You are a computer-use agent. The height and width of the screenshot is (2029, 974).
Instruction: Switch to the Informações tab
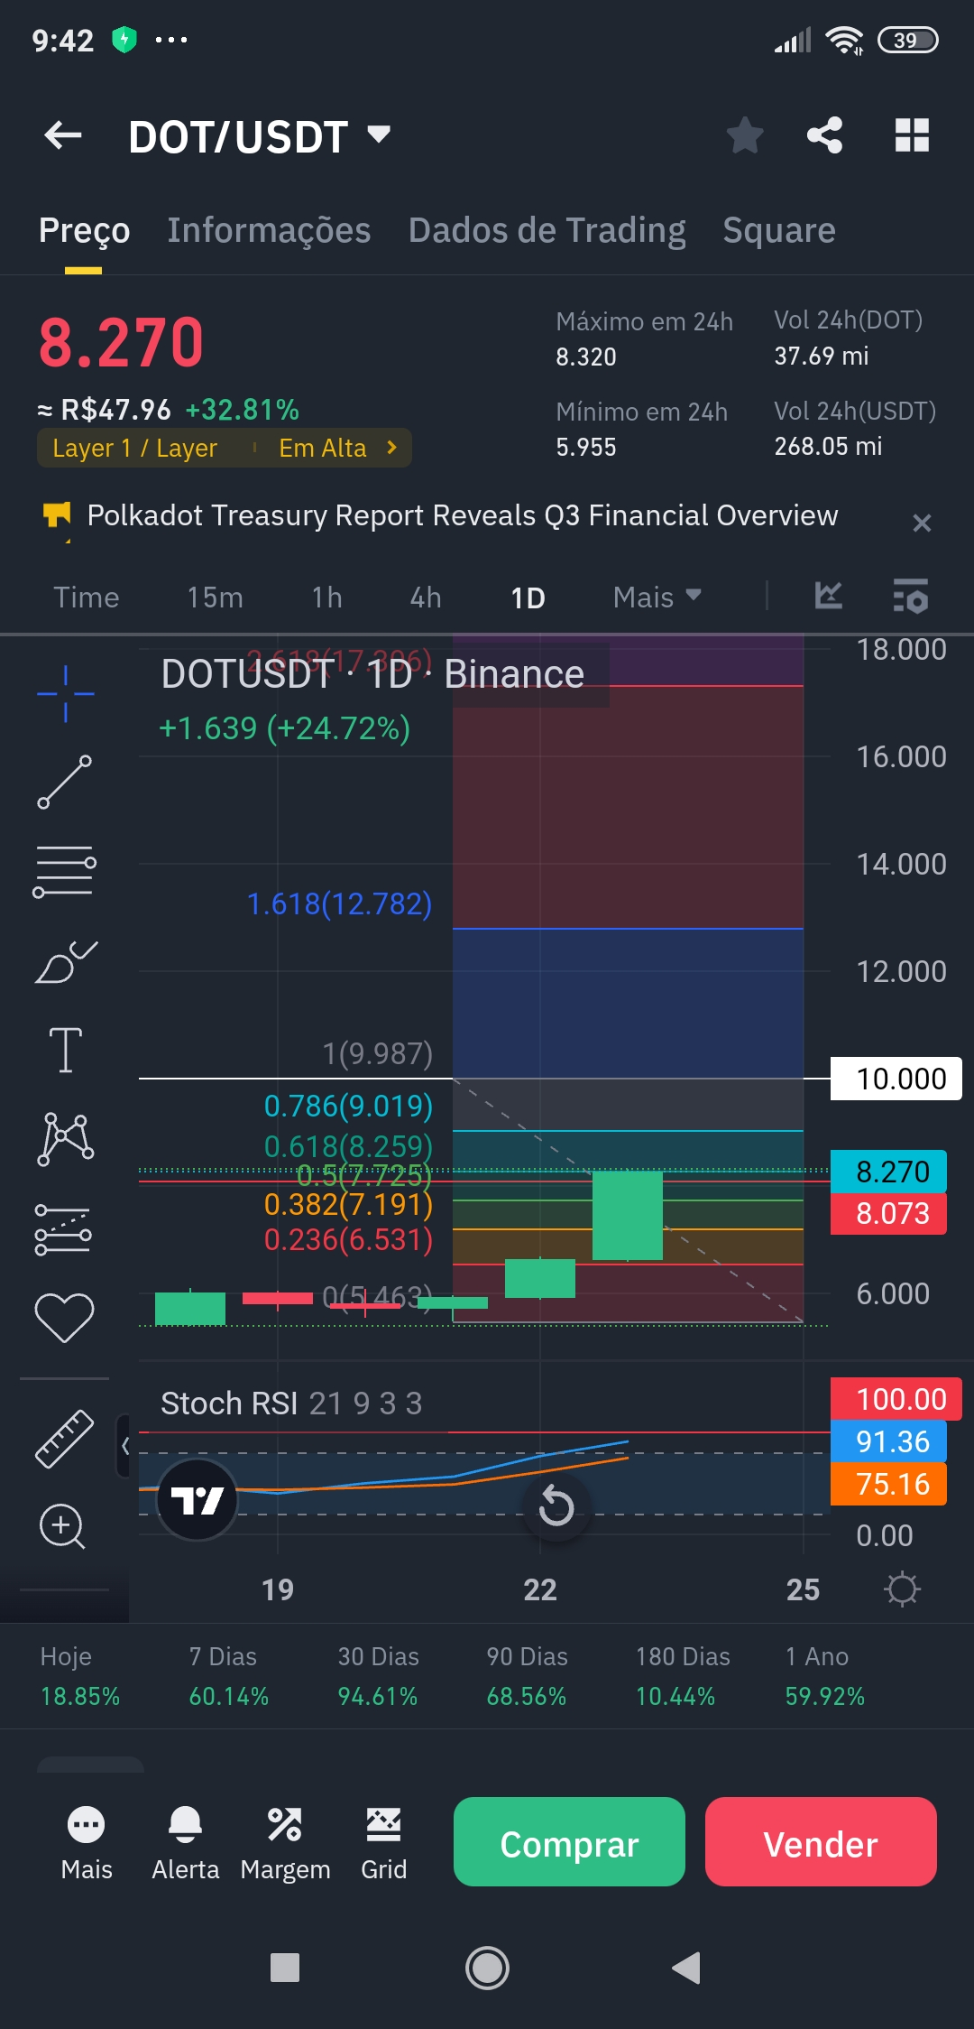269,231
